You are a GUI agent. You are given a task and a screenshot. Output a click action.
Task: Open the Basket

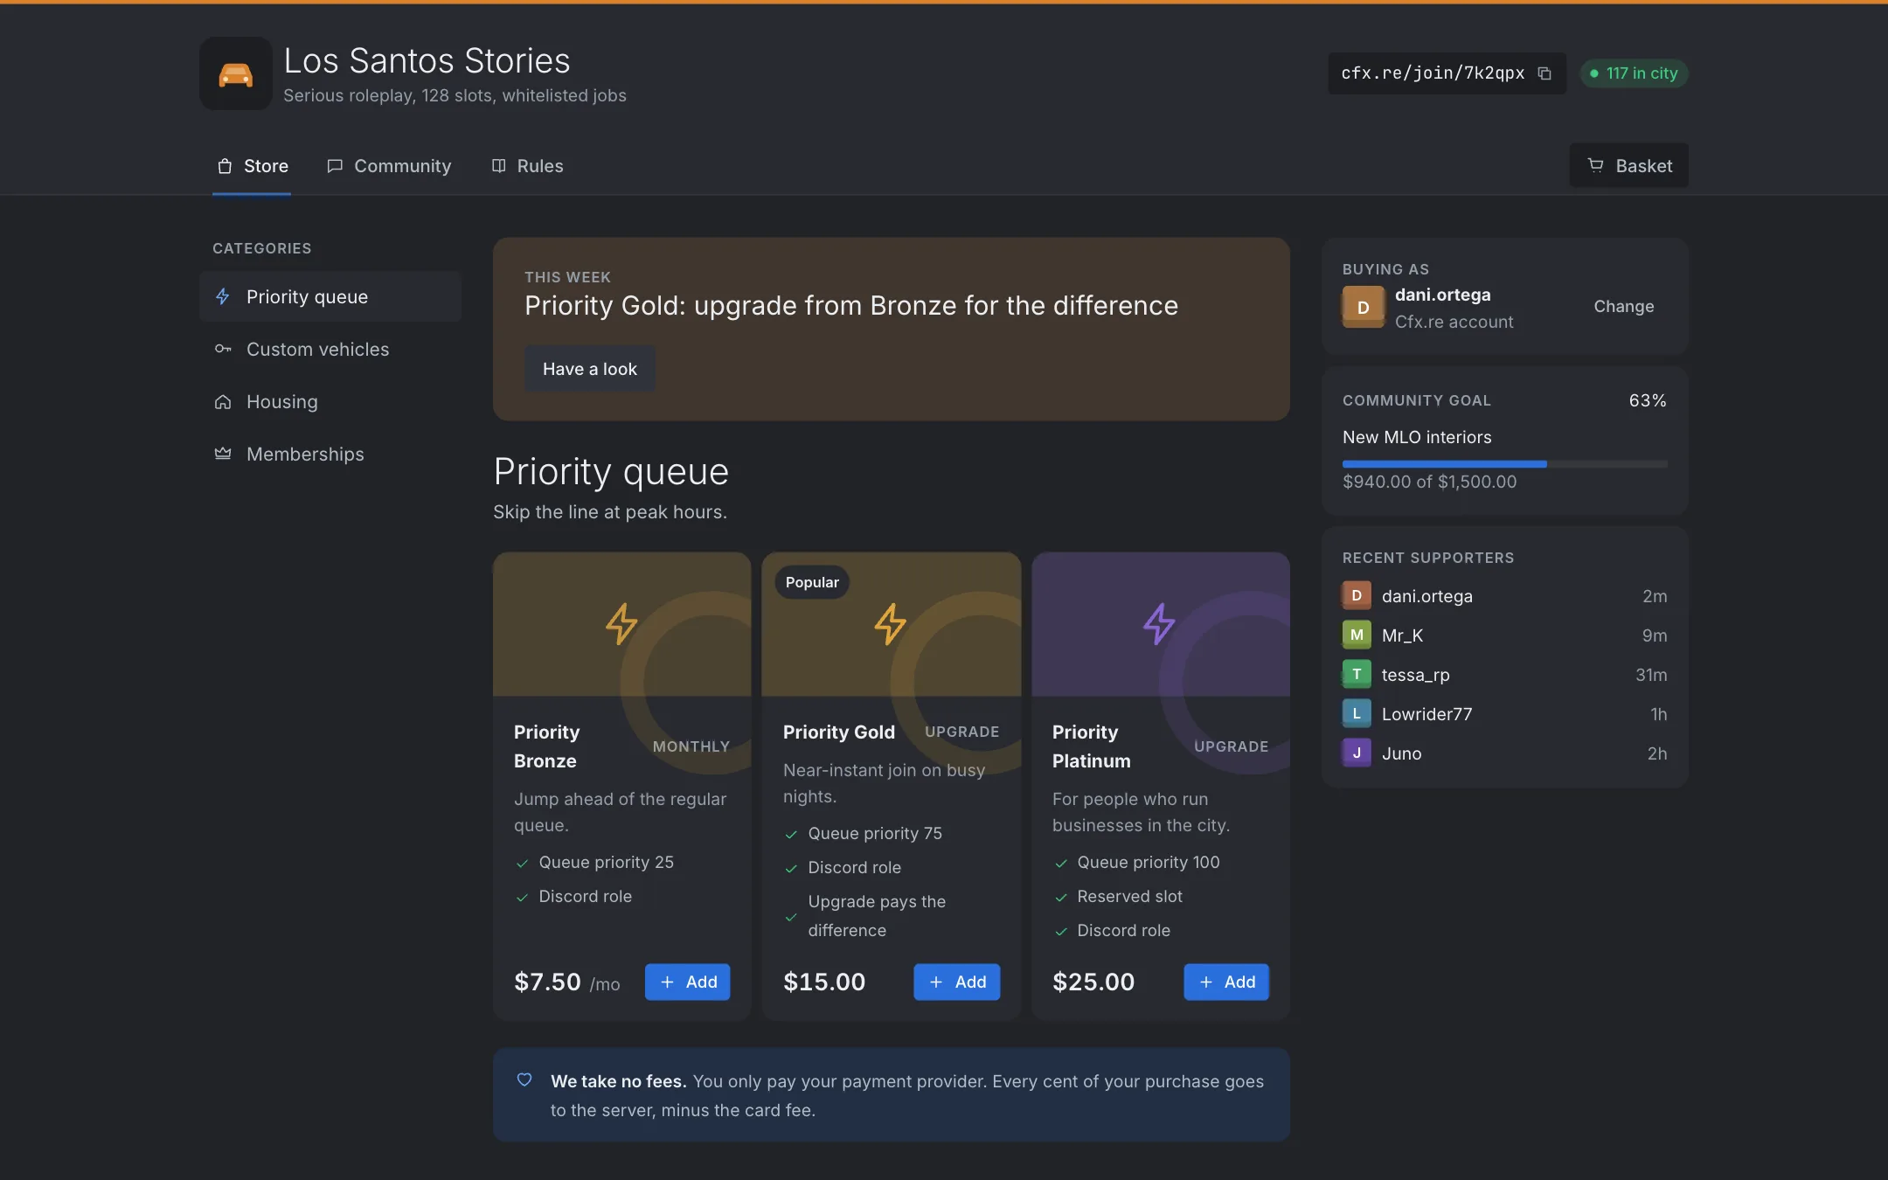1629,165
